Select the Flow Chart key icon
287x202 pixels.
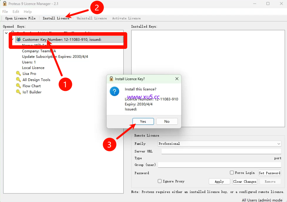point(19,86)
